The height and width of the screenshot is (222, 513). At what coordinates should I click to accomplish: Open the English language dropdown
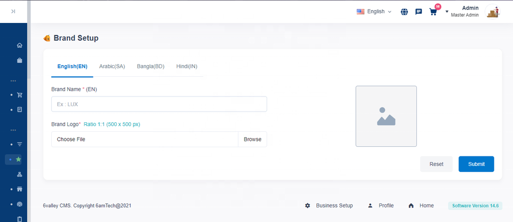click(x=374, y=12)
